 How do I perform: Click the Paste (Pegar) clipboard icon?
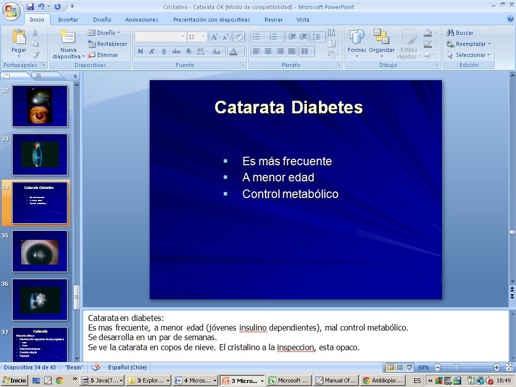(19, 37)
